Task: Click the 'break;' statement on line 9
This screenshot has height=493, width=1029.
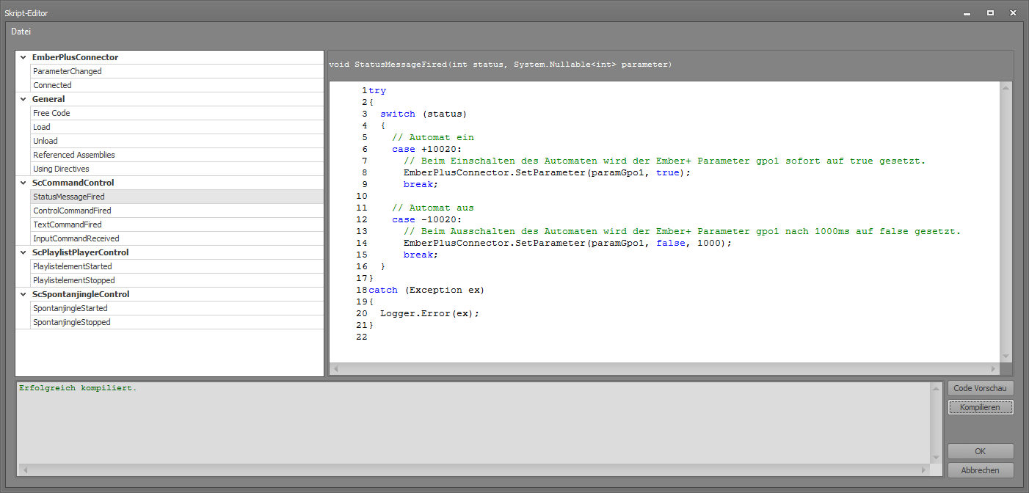Action: click(x=421, y=184)
